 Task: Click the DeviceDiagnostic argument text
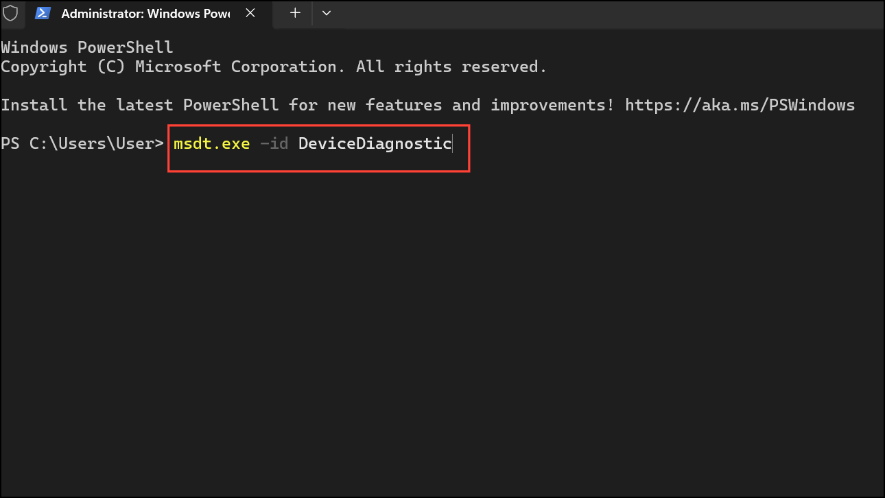point(374,143)
